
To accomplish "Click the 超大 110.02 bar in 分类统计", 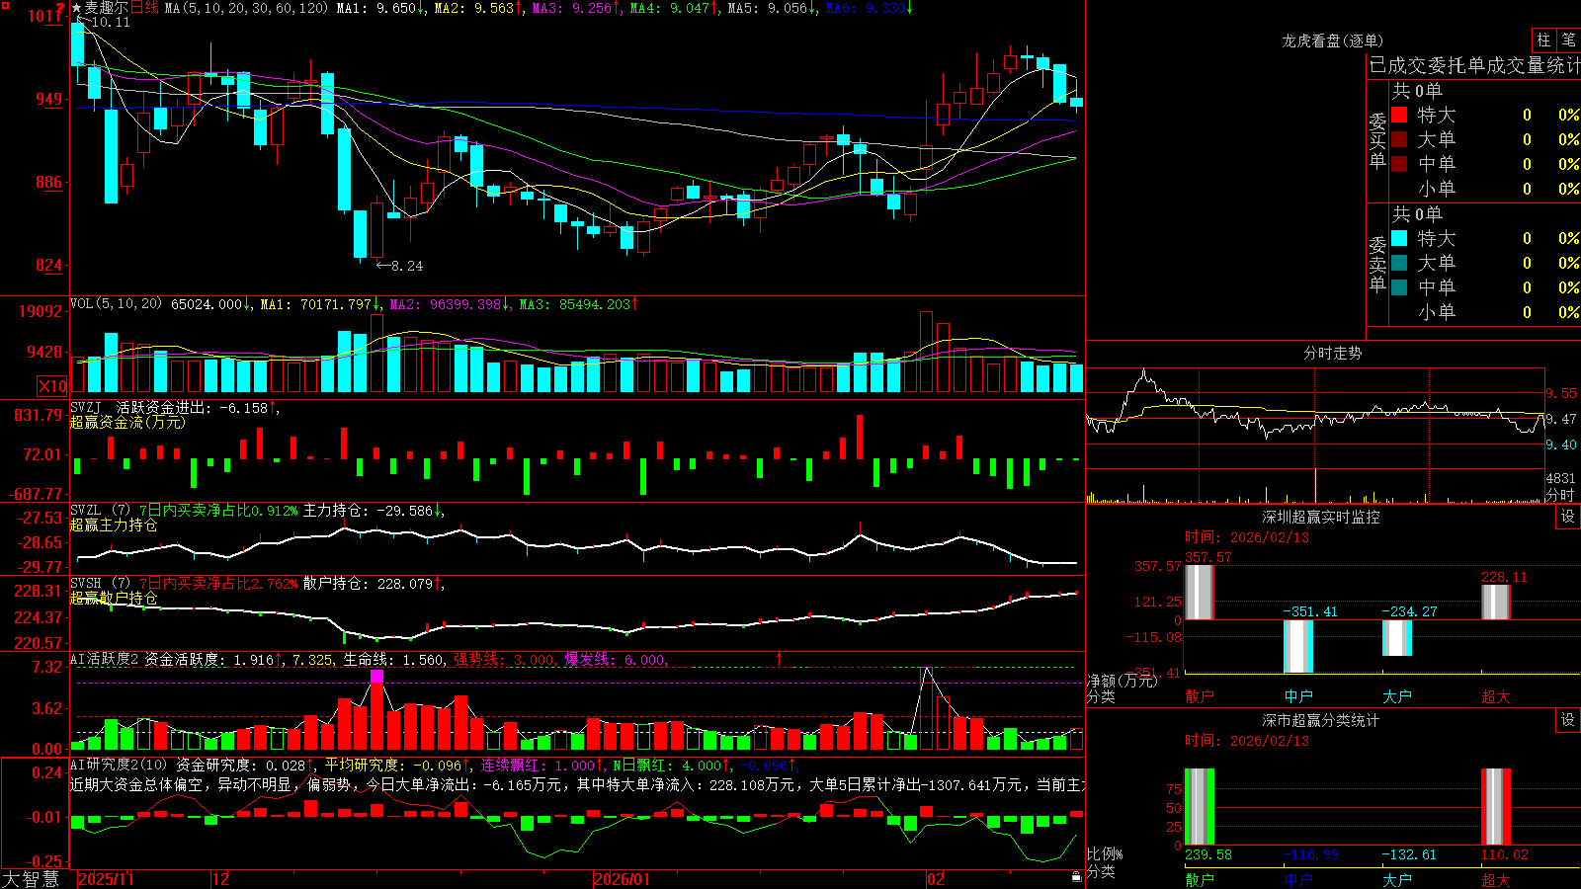I will pos(1495,807).
